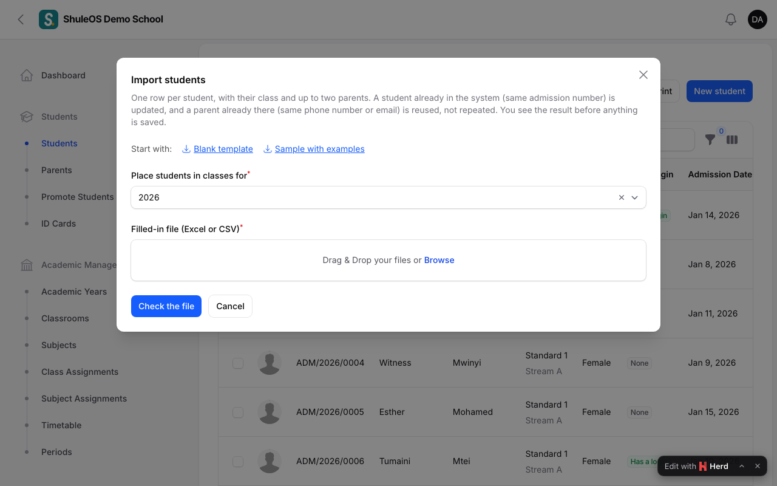Open ID Cards in sidebar
The width and height of the screenshot is (777, 486).
[58, 224]
